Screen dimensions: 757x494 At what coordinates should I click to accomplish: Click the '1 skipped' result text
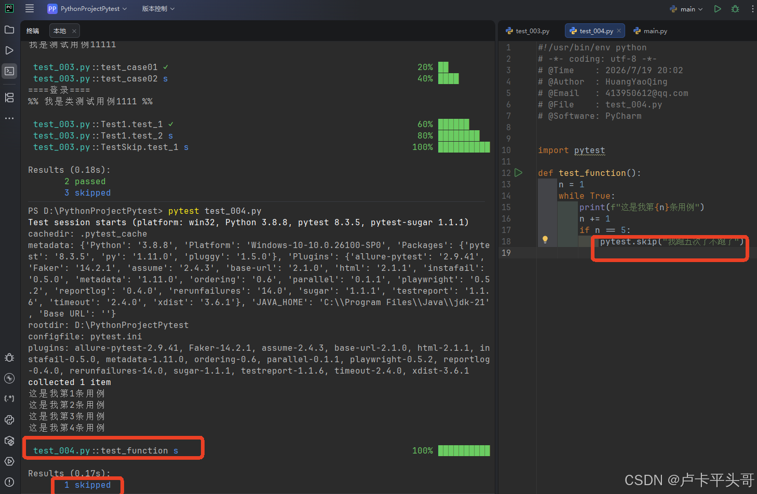(88, 485)
